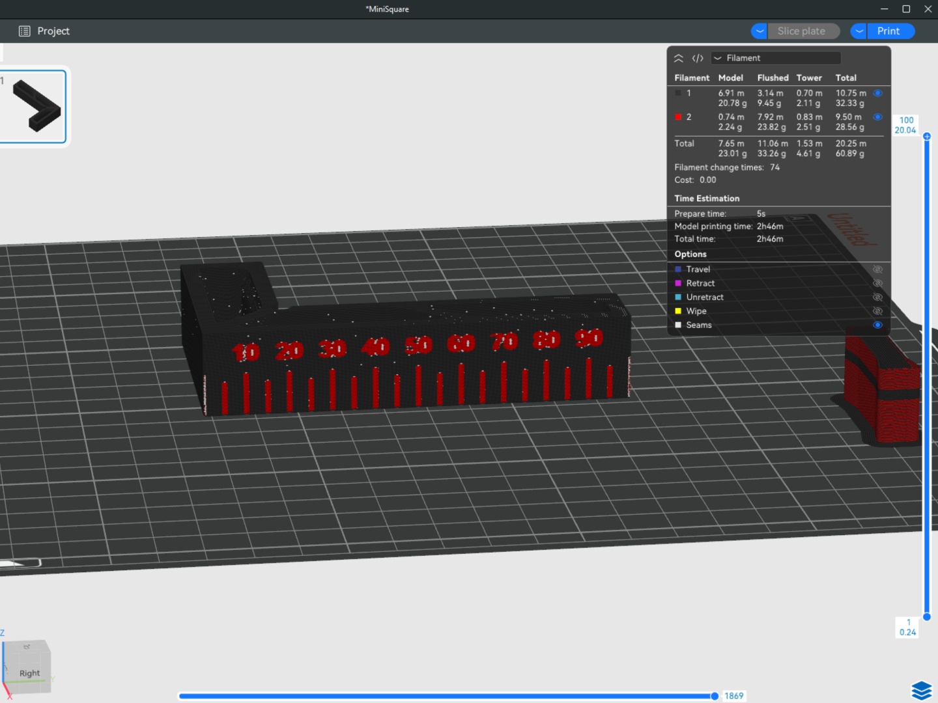Click the Right face of the view cube

tap(29, 672)
